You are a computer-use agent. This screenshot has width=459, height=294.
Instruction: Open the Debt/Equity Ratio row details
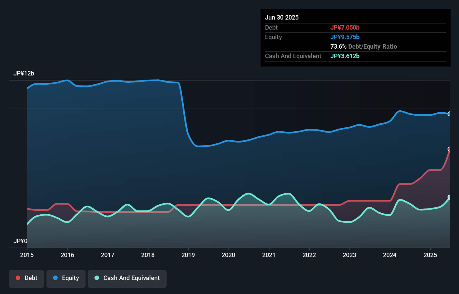point(363,46)
